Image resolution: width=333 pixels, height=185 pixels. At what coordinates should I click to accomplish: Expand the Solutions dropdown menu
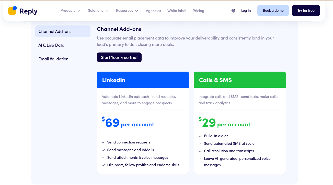(x=98, y=11)
